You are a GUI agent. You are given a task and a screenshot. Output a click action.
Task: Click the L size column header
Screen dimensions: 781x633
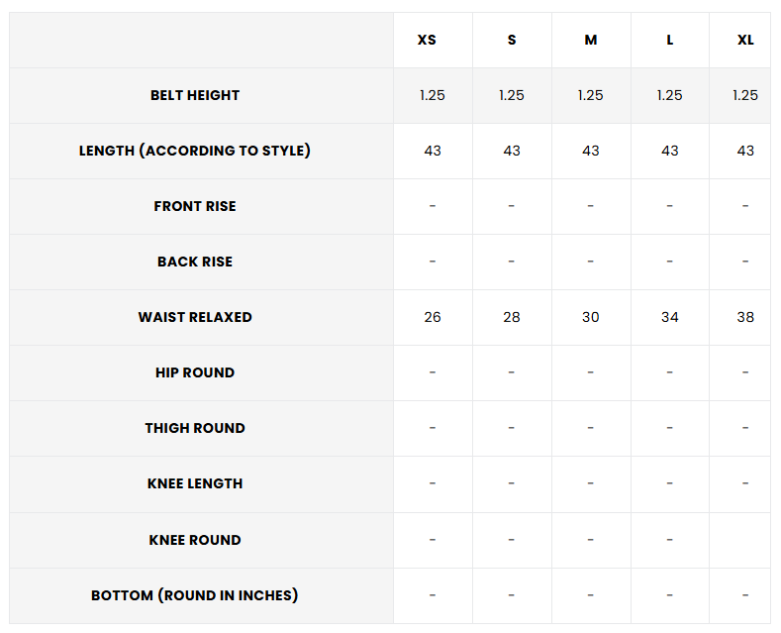click(670, 40)
